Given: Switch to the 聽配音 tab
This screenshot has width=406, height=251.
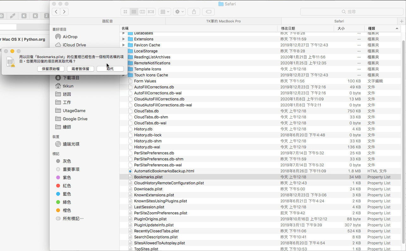Looking at the screenshot, I should (108, 21).
